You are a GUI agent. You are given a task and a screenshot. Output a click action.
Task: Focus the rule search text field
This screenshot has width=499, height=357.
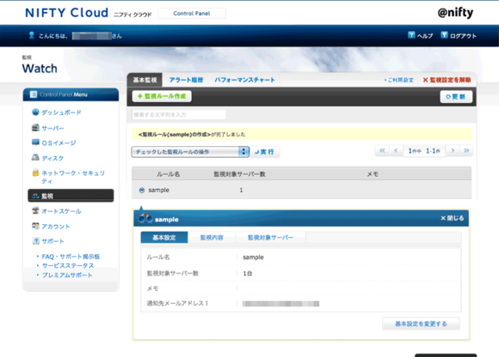click(179, 114)
